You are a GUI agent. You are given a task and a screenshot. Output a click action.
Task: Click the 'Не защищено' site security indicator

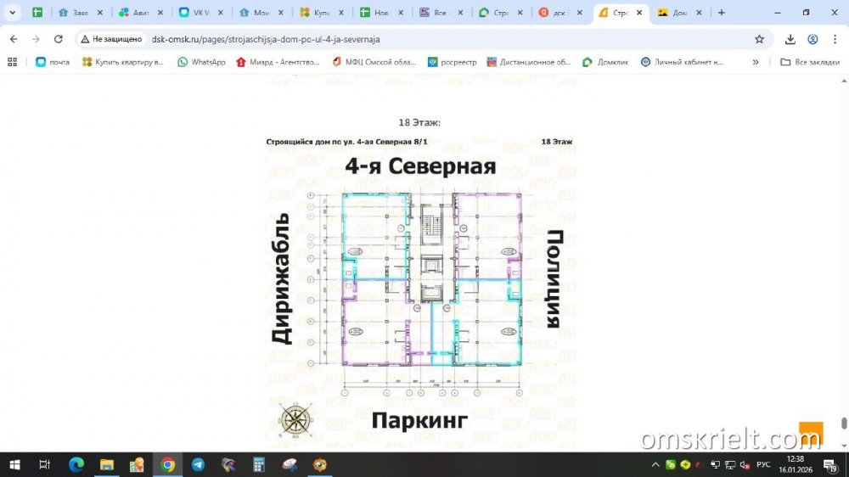point(110,39)
